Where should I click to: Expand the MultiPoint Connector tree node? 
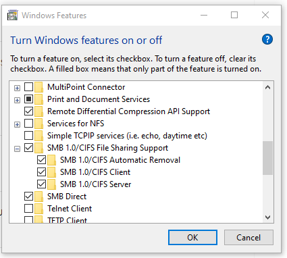pyautogui.click(x=17, y=88)
